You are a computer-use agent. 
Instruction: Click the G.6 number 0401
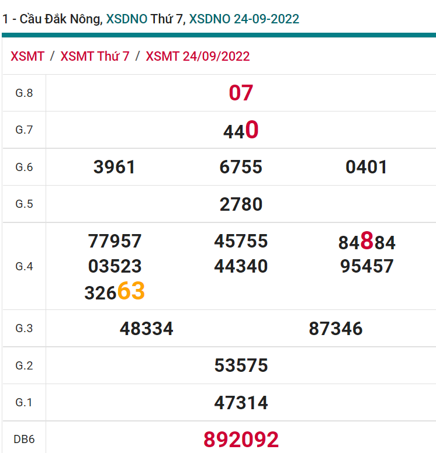tap(366, 168)
